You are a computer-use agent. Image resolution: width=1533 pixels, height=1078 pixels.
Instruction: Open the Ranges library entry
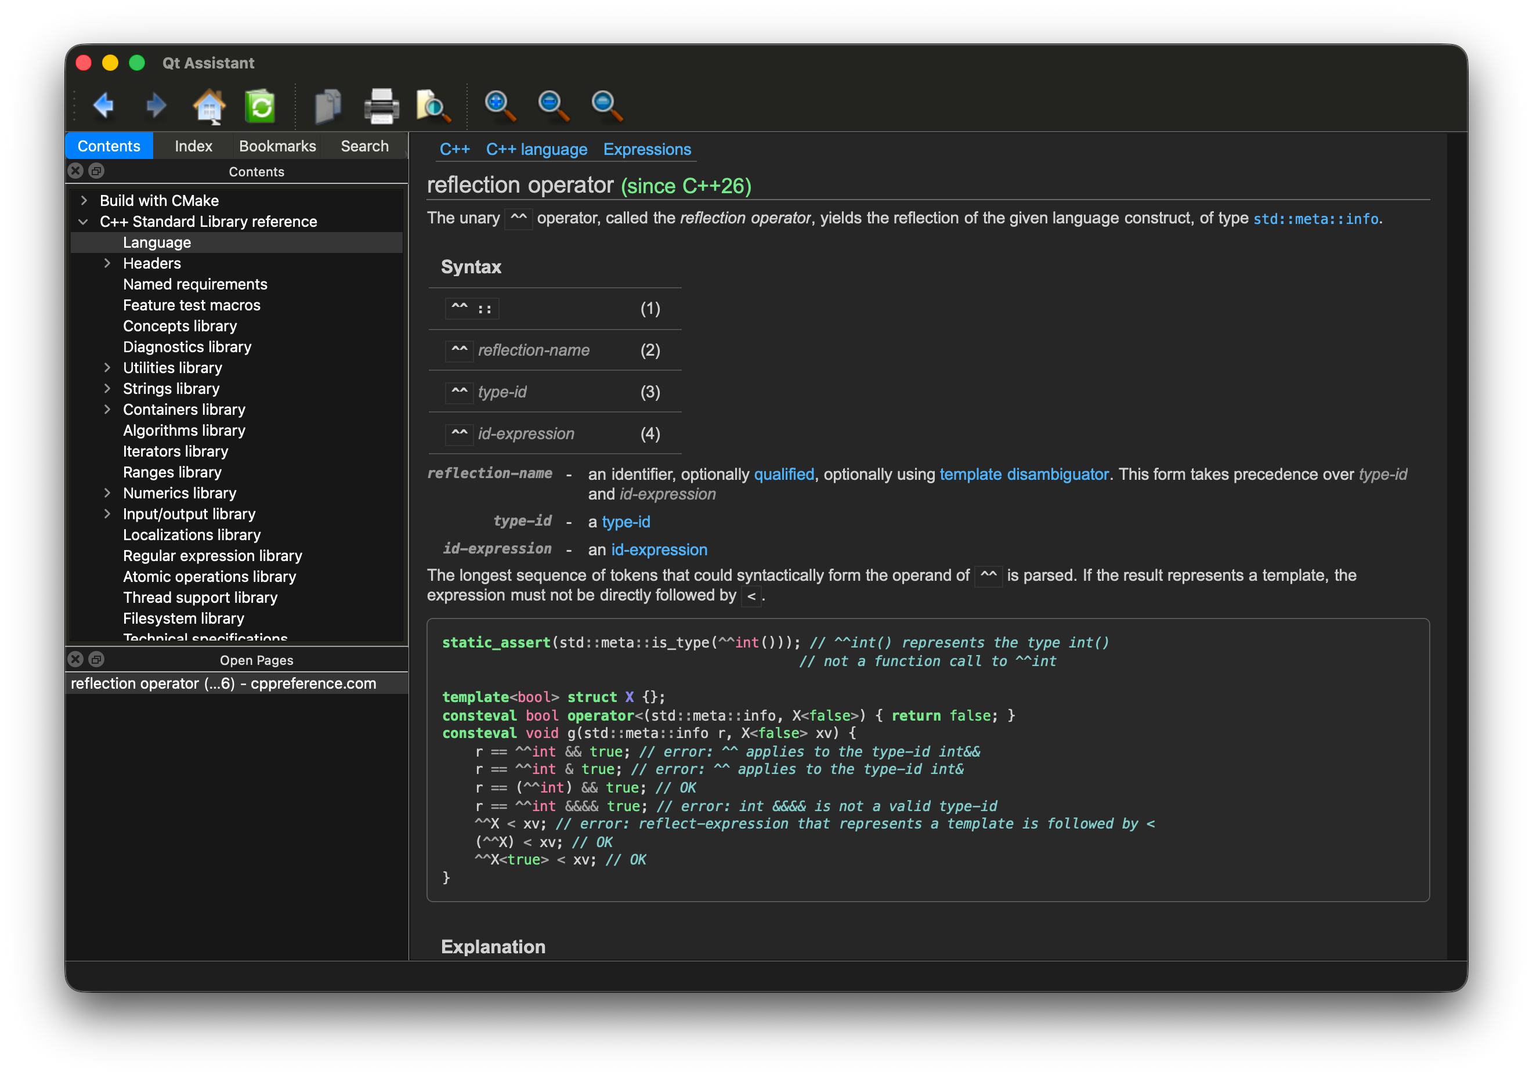pos(172,472)
